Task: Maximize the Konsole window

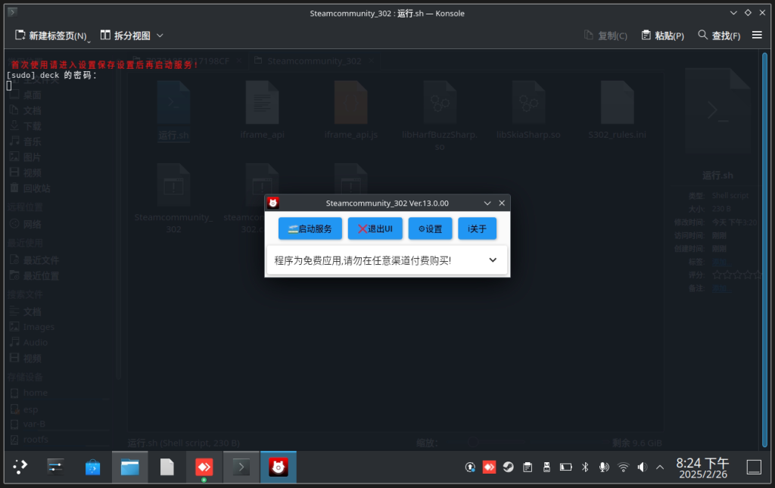Action: pos(749,13)
